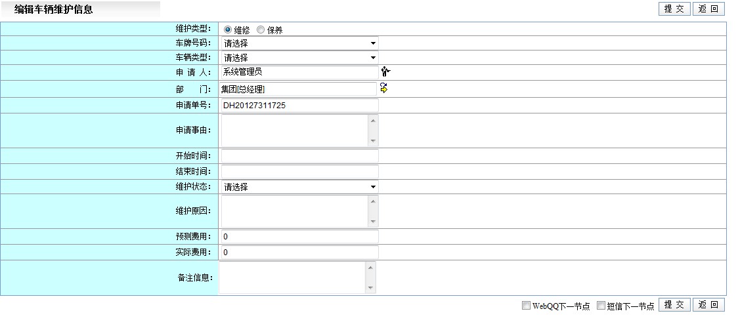Viewport: 738px width, 326px height.
Task: Click the up arrow of the 备注信息 scrollbar
Action: point(370,268)
